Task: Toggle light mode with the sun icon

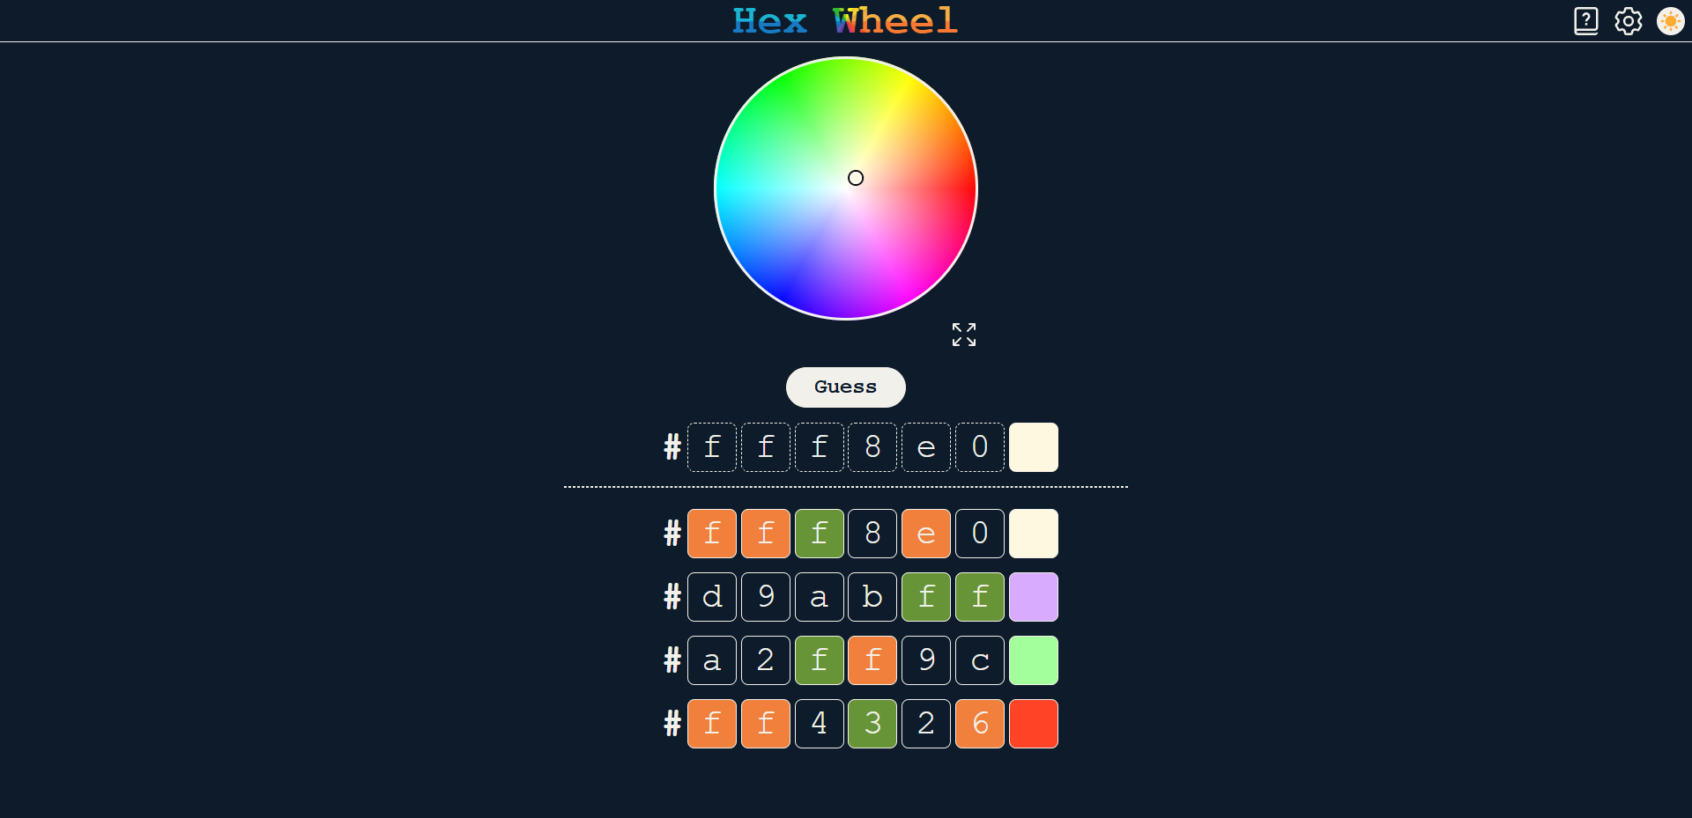Action: point(1670,21)
